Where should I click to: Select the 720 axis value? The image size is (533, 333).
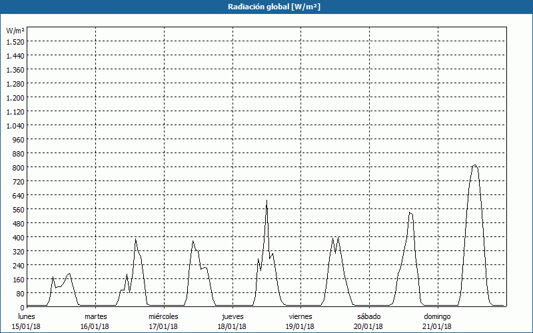tap(19, 182)
